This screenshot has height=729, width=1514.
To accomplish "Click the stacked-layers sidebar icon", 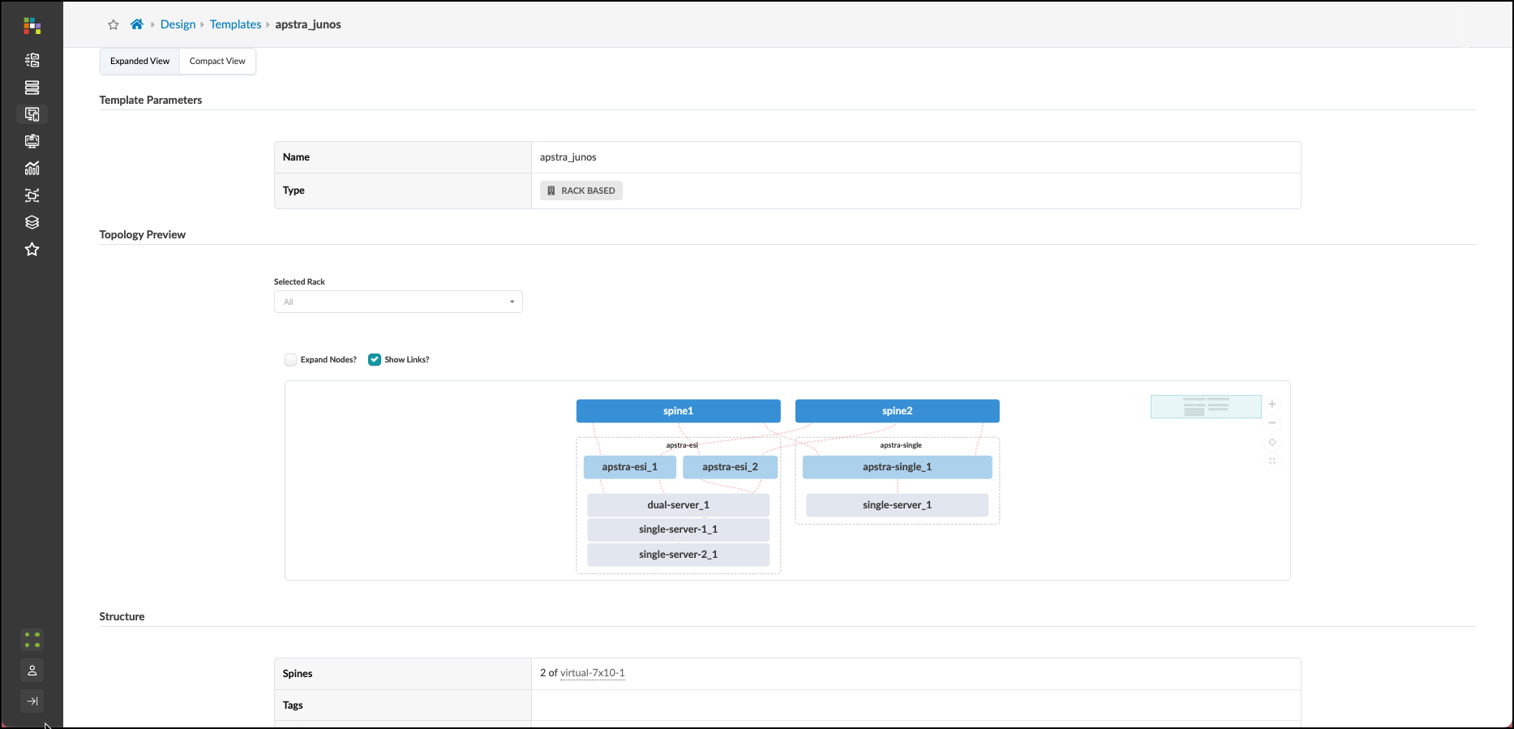I will click(x=32, y=222).
